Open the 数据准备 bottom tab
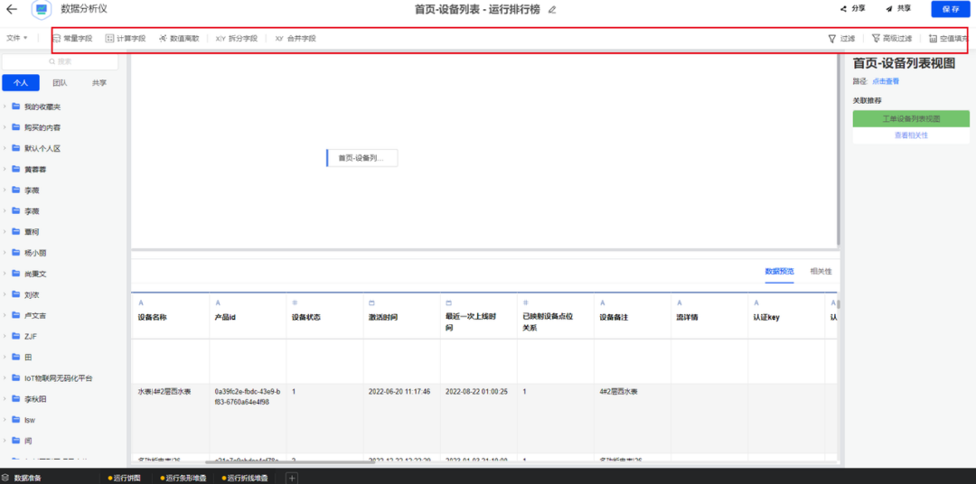This screenshot has width=976, height=484. tap(23, 478)
